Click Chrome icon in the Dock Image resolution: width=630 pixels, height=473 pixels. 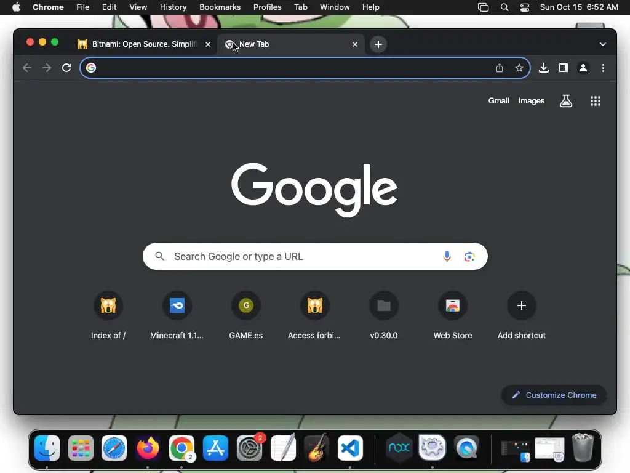(181, 448)
